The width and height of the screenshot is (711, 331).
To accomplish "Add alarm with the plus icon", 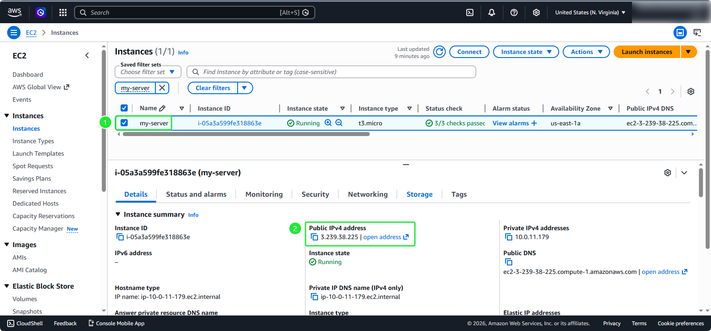I will [534, 123].
